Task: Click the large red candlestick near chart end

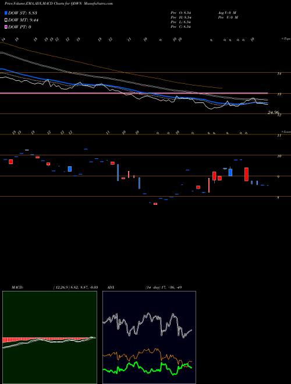Action: (246, 175)
